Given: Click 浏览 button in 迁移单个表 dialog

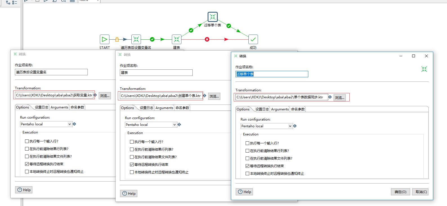Looking at the screenshot, I should point(340,98).
